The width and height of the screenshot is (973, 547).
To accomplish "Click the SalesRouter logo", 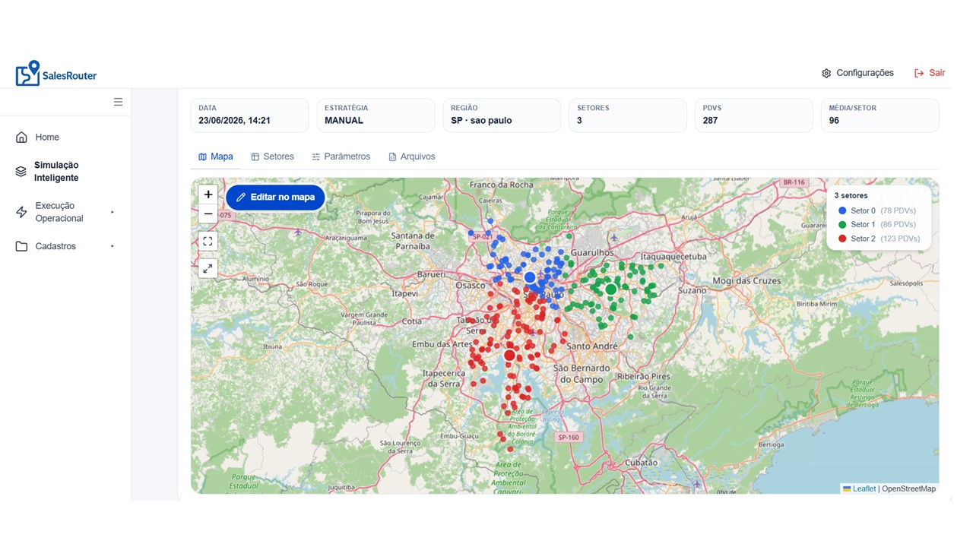I will pos(56,74).
